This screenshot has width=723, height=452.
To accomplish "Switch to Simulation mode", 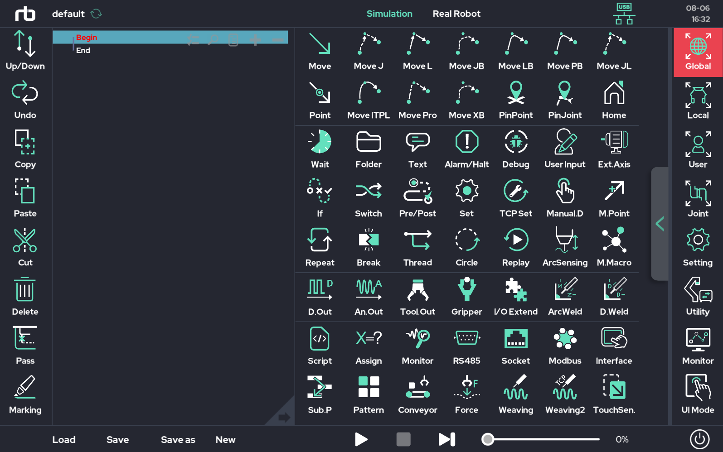I will click(389, 14).
